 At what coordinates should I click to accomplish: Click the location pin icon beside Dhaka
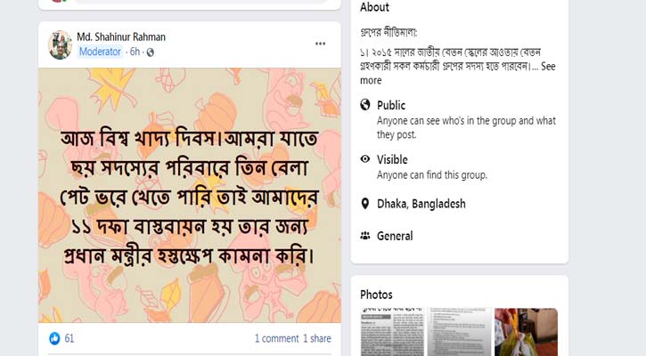pyautogui.click(x=365, y=204)
